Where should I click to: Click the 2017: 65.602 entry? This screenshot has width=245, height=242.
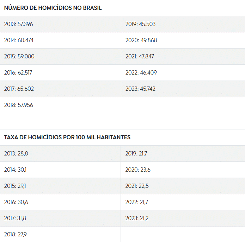[61, 89]
